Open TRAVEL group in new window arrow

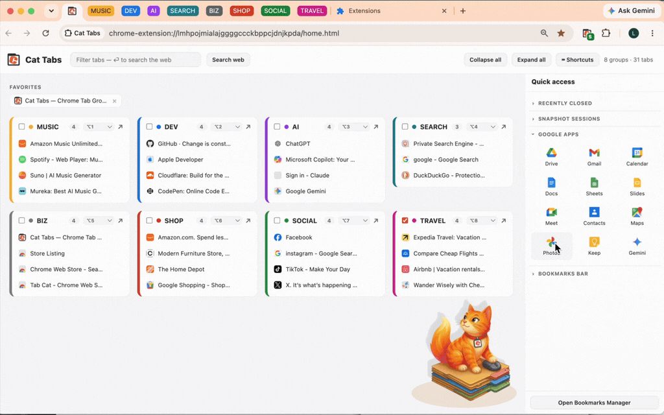click(503, 220)
